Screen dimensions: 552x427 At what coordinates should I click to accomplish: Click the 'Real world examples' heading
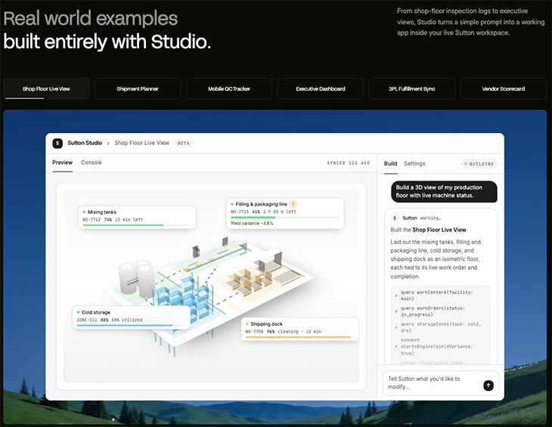(91, 18)
